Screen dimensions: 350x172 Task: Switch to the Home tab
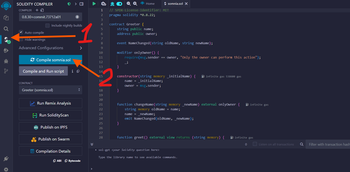pos(147,4)
